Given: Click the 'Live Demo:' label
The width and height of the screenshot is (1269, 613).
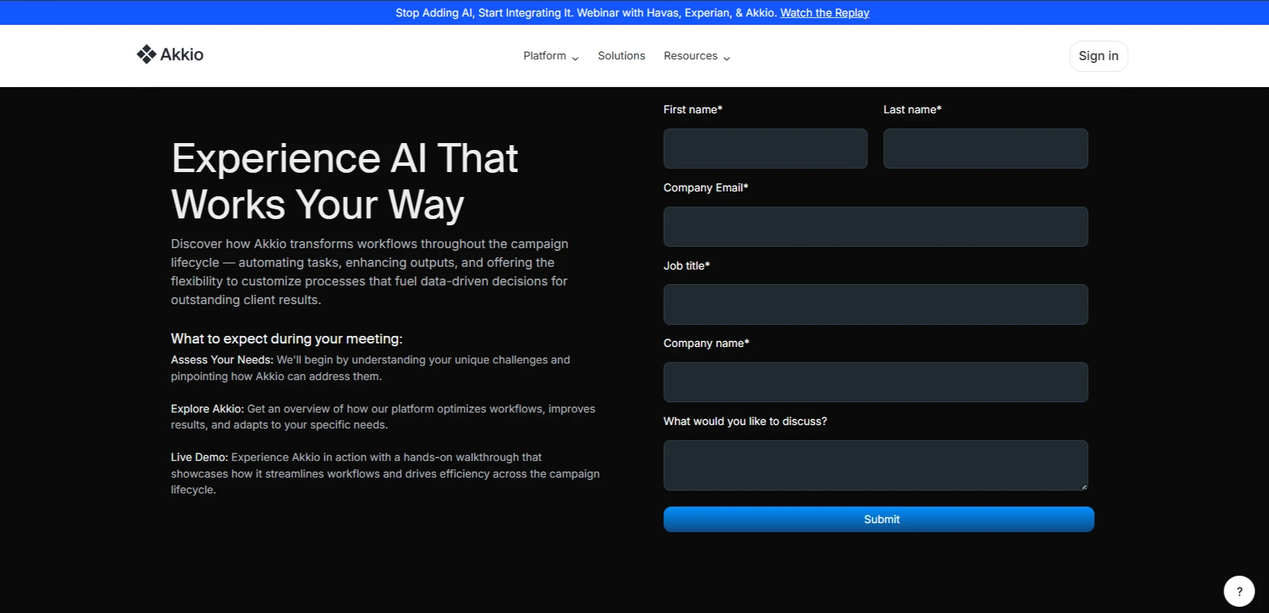Looking at the screenshot, I should (199, 458).
